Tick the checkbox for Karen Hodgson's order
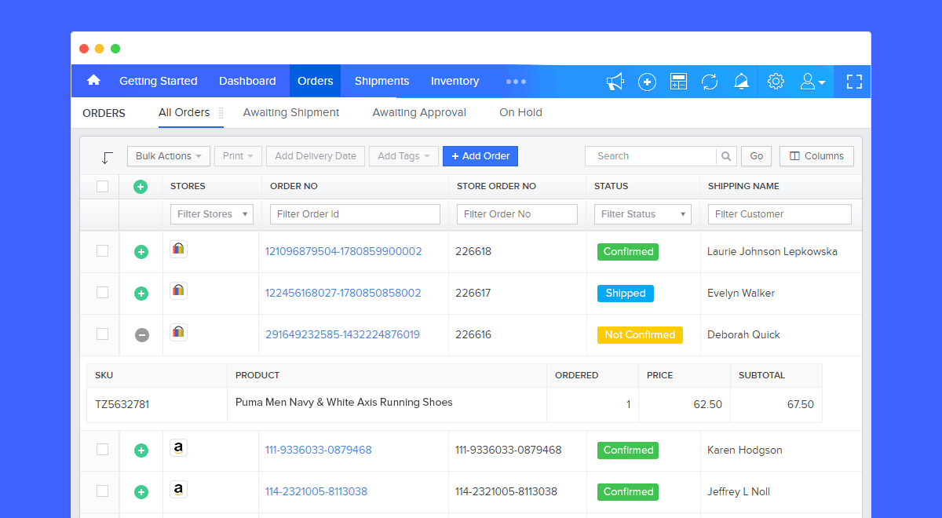Image resolution: width=942 pixels, height=518 pixels. (x=102, y=450)
